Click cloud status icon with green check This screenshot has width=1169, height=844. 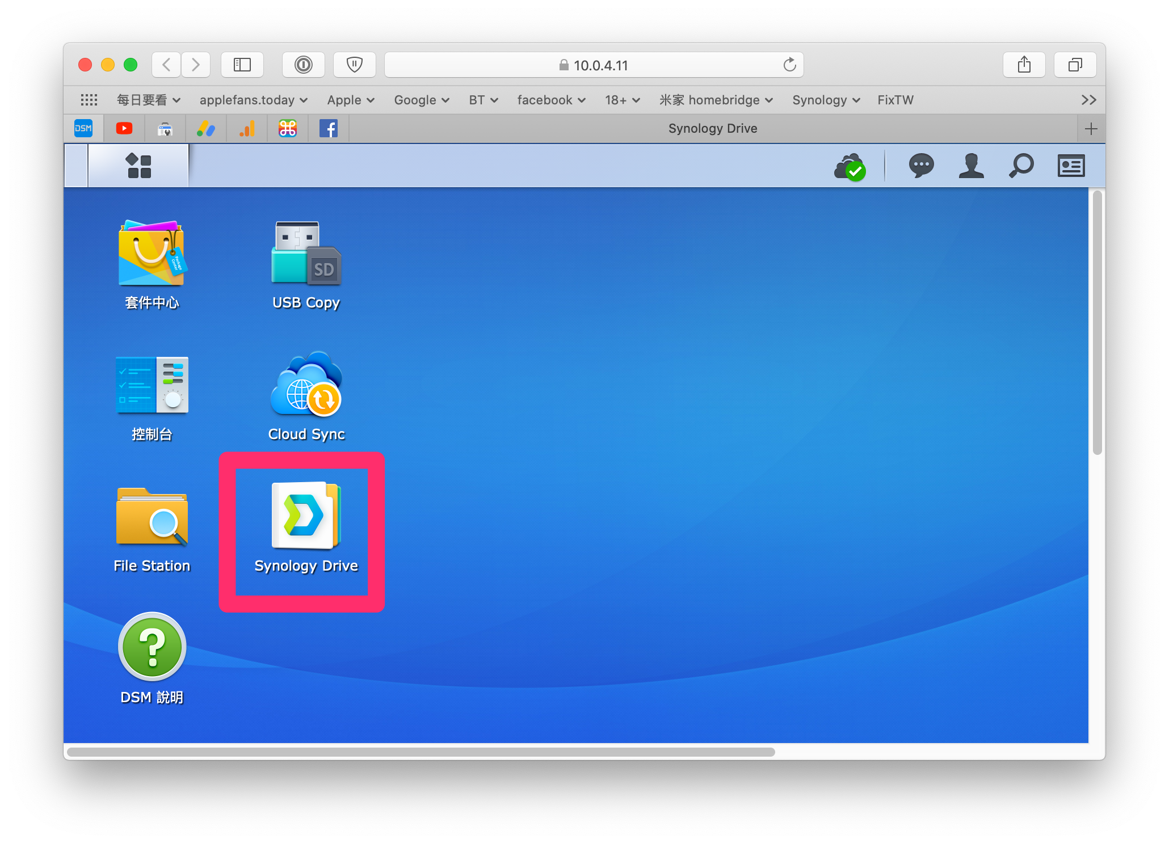(850, 167)
